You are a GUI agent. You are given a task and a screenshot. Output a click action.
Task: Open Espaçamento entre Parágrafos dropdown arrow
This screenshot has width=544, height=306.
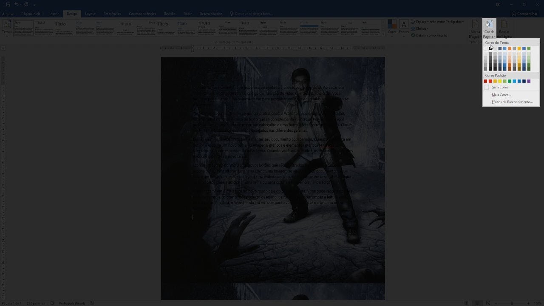click(463, 22)
